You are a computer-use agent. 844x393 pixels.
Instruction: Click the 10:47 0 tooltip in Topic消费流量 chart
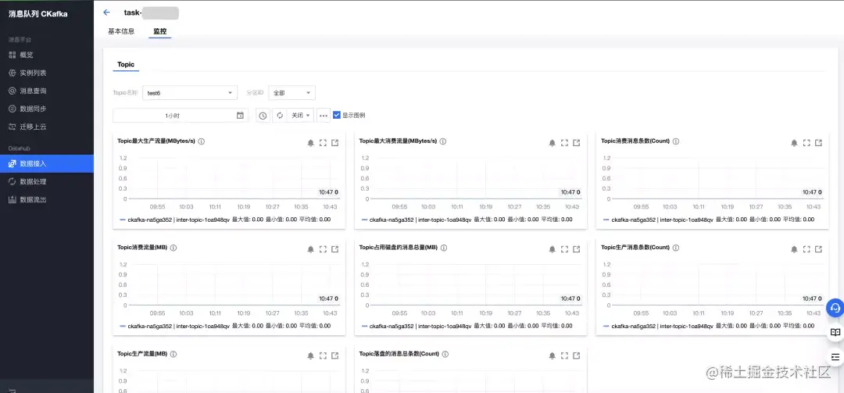pos(329,298)
